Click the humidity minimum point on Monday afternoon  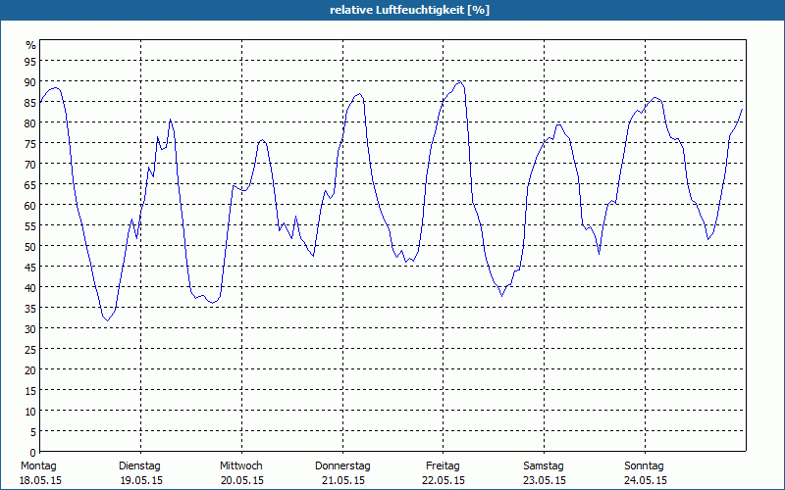click(x=107, y=320)
